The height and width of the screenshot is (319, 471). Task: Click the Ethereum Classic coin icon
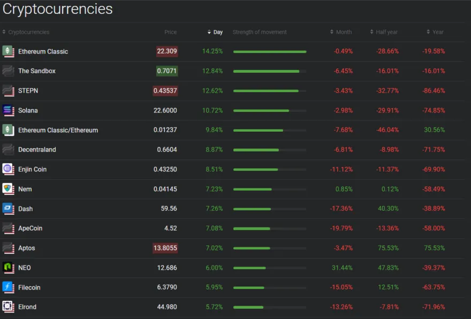point(8,51)
